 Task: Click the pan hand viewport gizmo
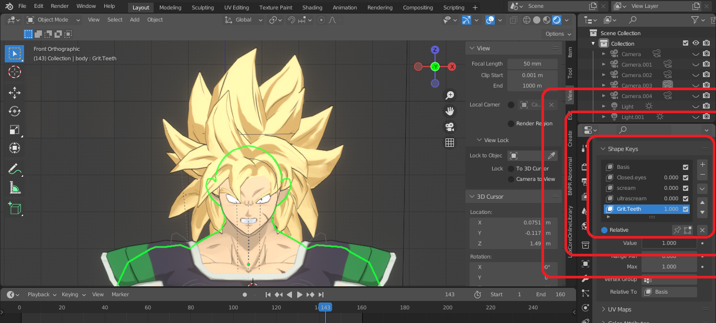[x=450, y=111]
